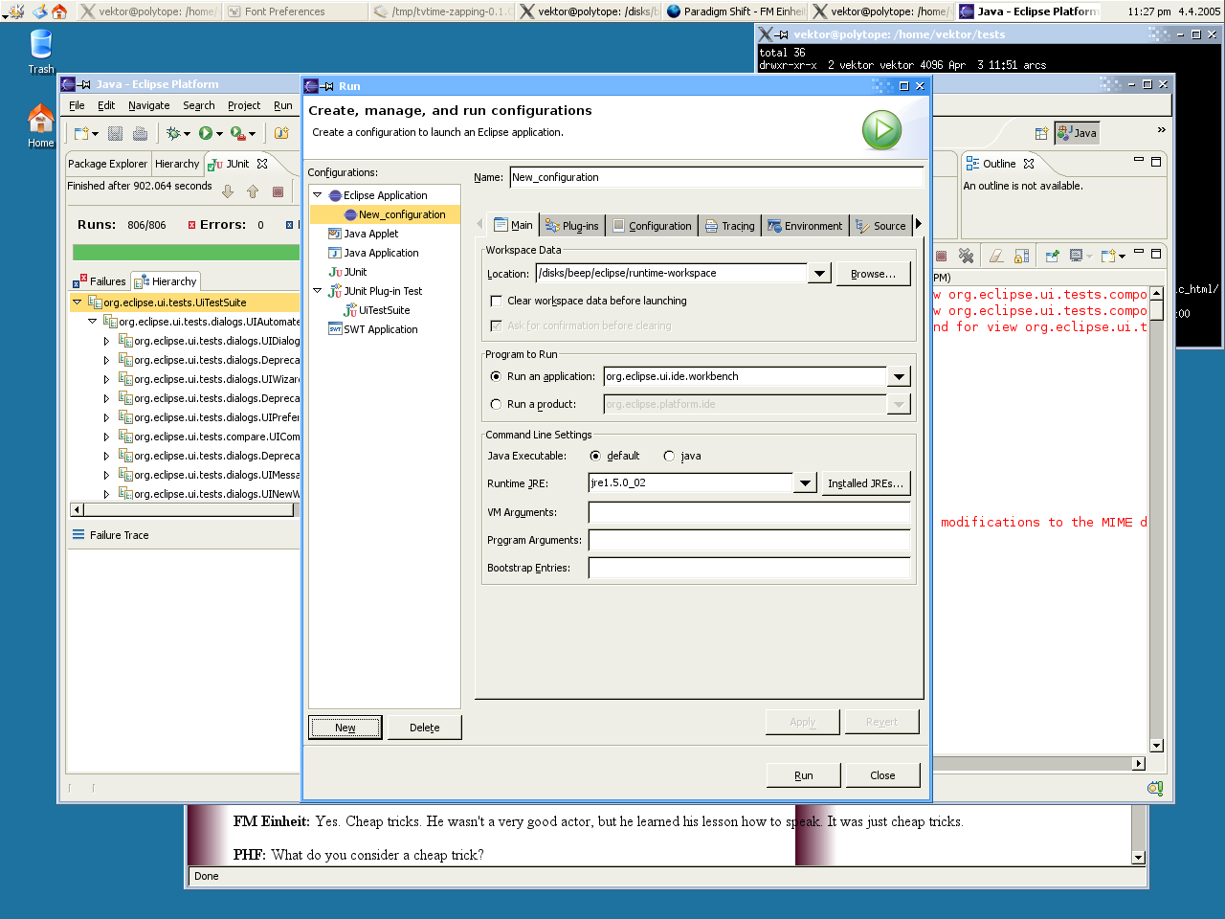The image size is (1225, 919).
Task: Switch to the Plug-ins tab
Action: (x=572, y=226)
